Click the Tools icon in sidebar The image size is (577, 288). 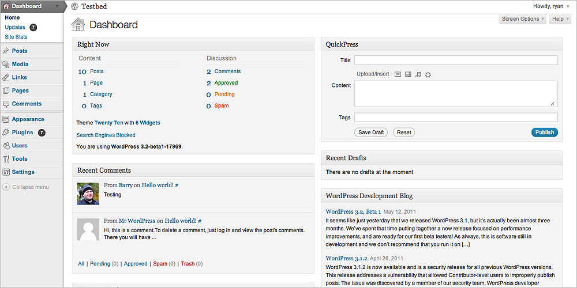click(6, 159)
